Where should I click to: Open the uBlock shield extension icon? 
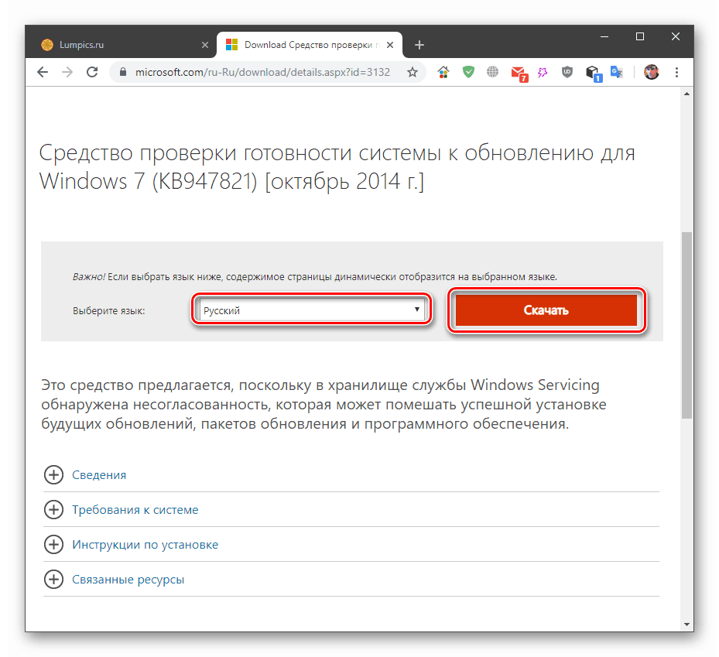coord(567,72)
